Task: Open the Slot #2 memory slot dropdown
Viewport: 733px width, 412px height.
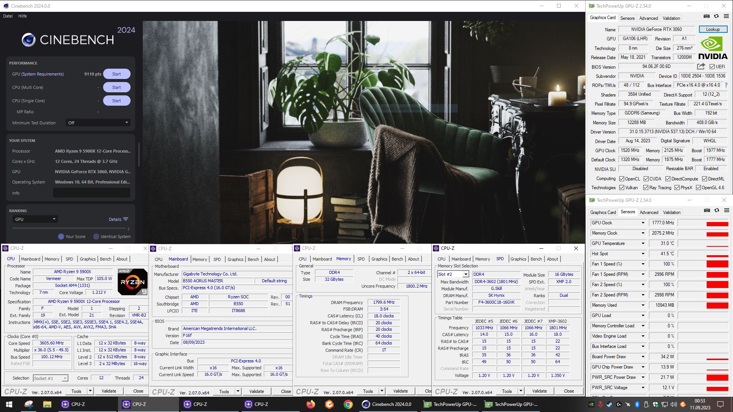Action: pyautogui.click(x=453, y=274)
